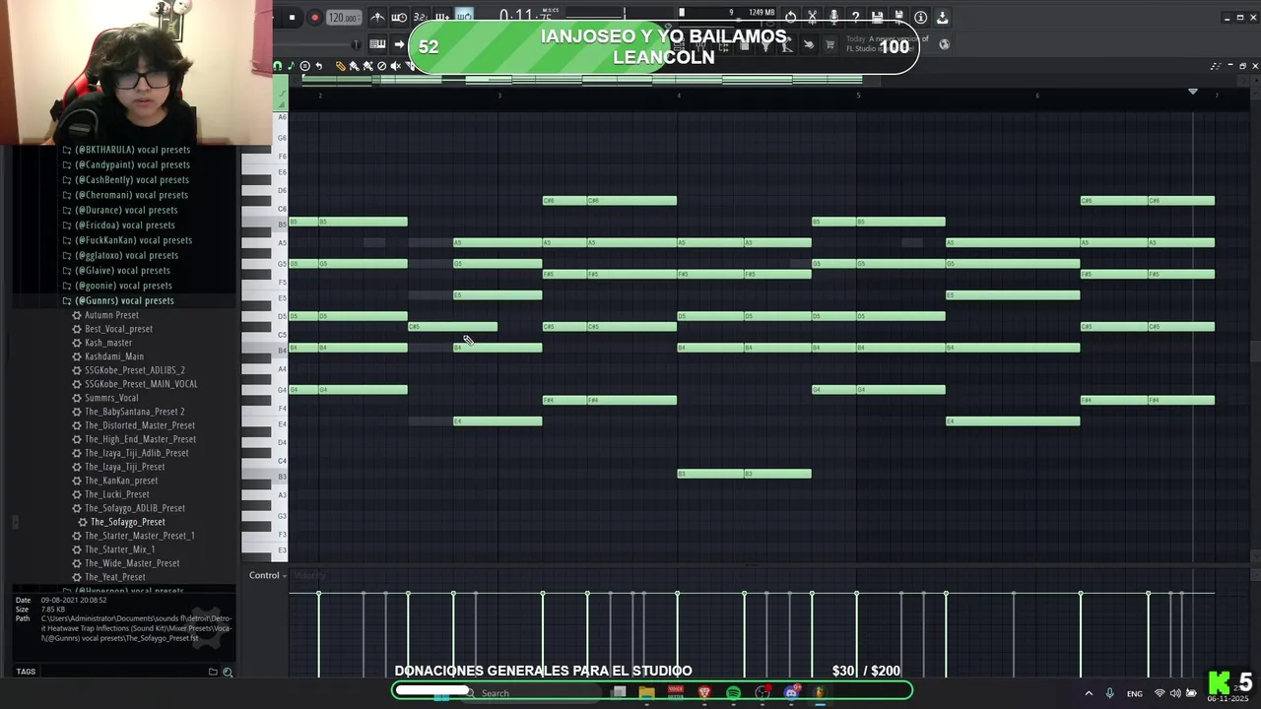The image size is (1261, 709).
Task: Click the folder icon beside the TAGS search
Action: click(x=213, y=672)
